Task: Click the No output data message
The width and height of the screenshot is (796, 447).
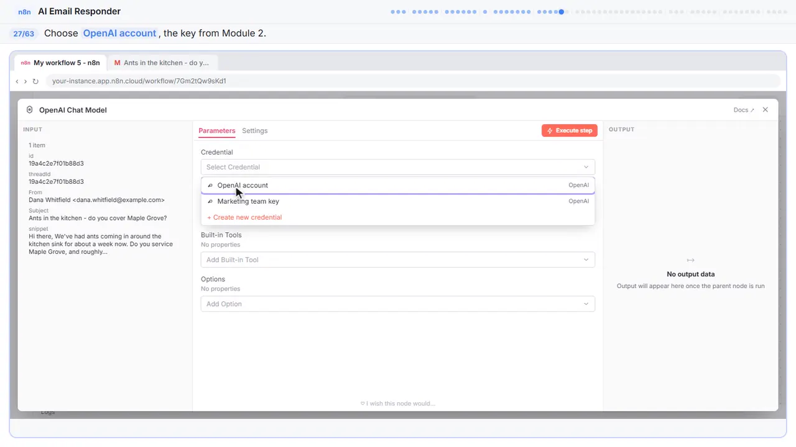Action: click(x=690, y=274)
